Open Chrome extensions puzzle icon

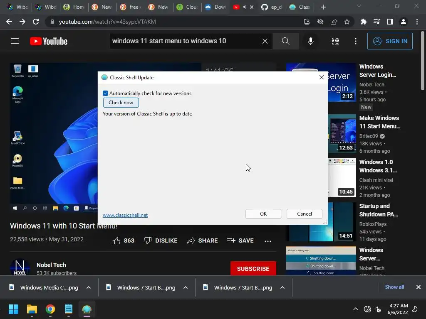coord(363,22)
